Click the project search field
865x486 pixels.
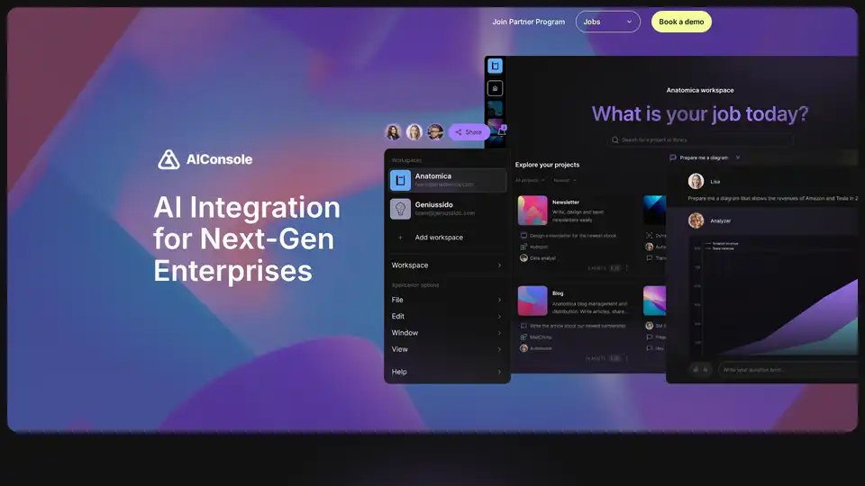click(700, 139)
